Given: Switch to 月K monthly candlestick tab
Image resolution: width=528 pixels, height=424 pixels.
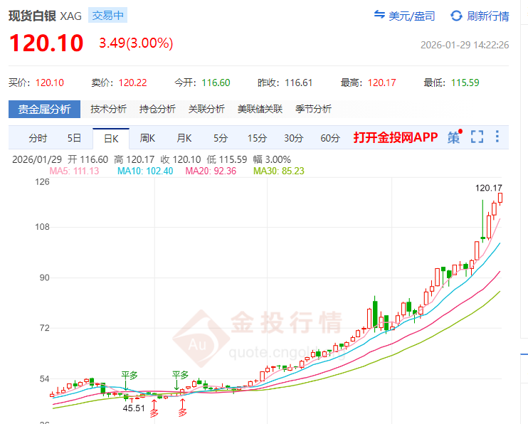Looking at the screenshot, I should click(184, 138).
